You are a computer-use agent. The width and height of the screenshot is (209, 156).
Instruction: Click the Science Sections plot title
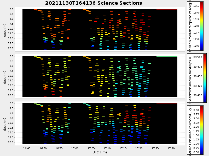tap(94, 3)
